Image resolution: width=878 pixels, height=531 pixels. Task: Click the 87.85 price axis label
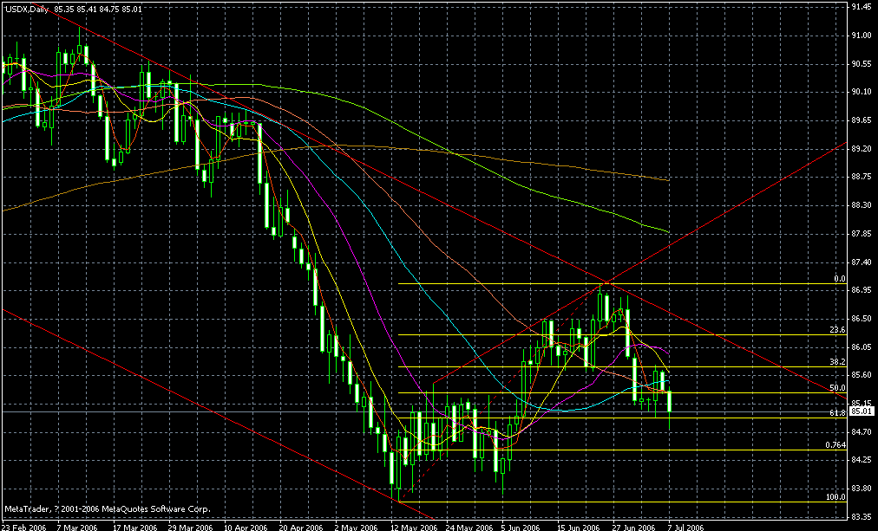[862, 234]
